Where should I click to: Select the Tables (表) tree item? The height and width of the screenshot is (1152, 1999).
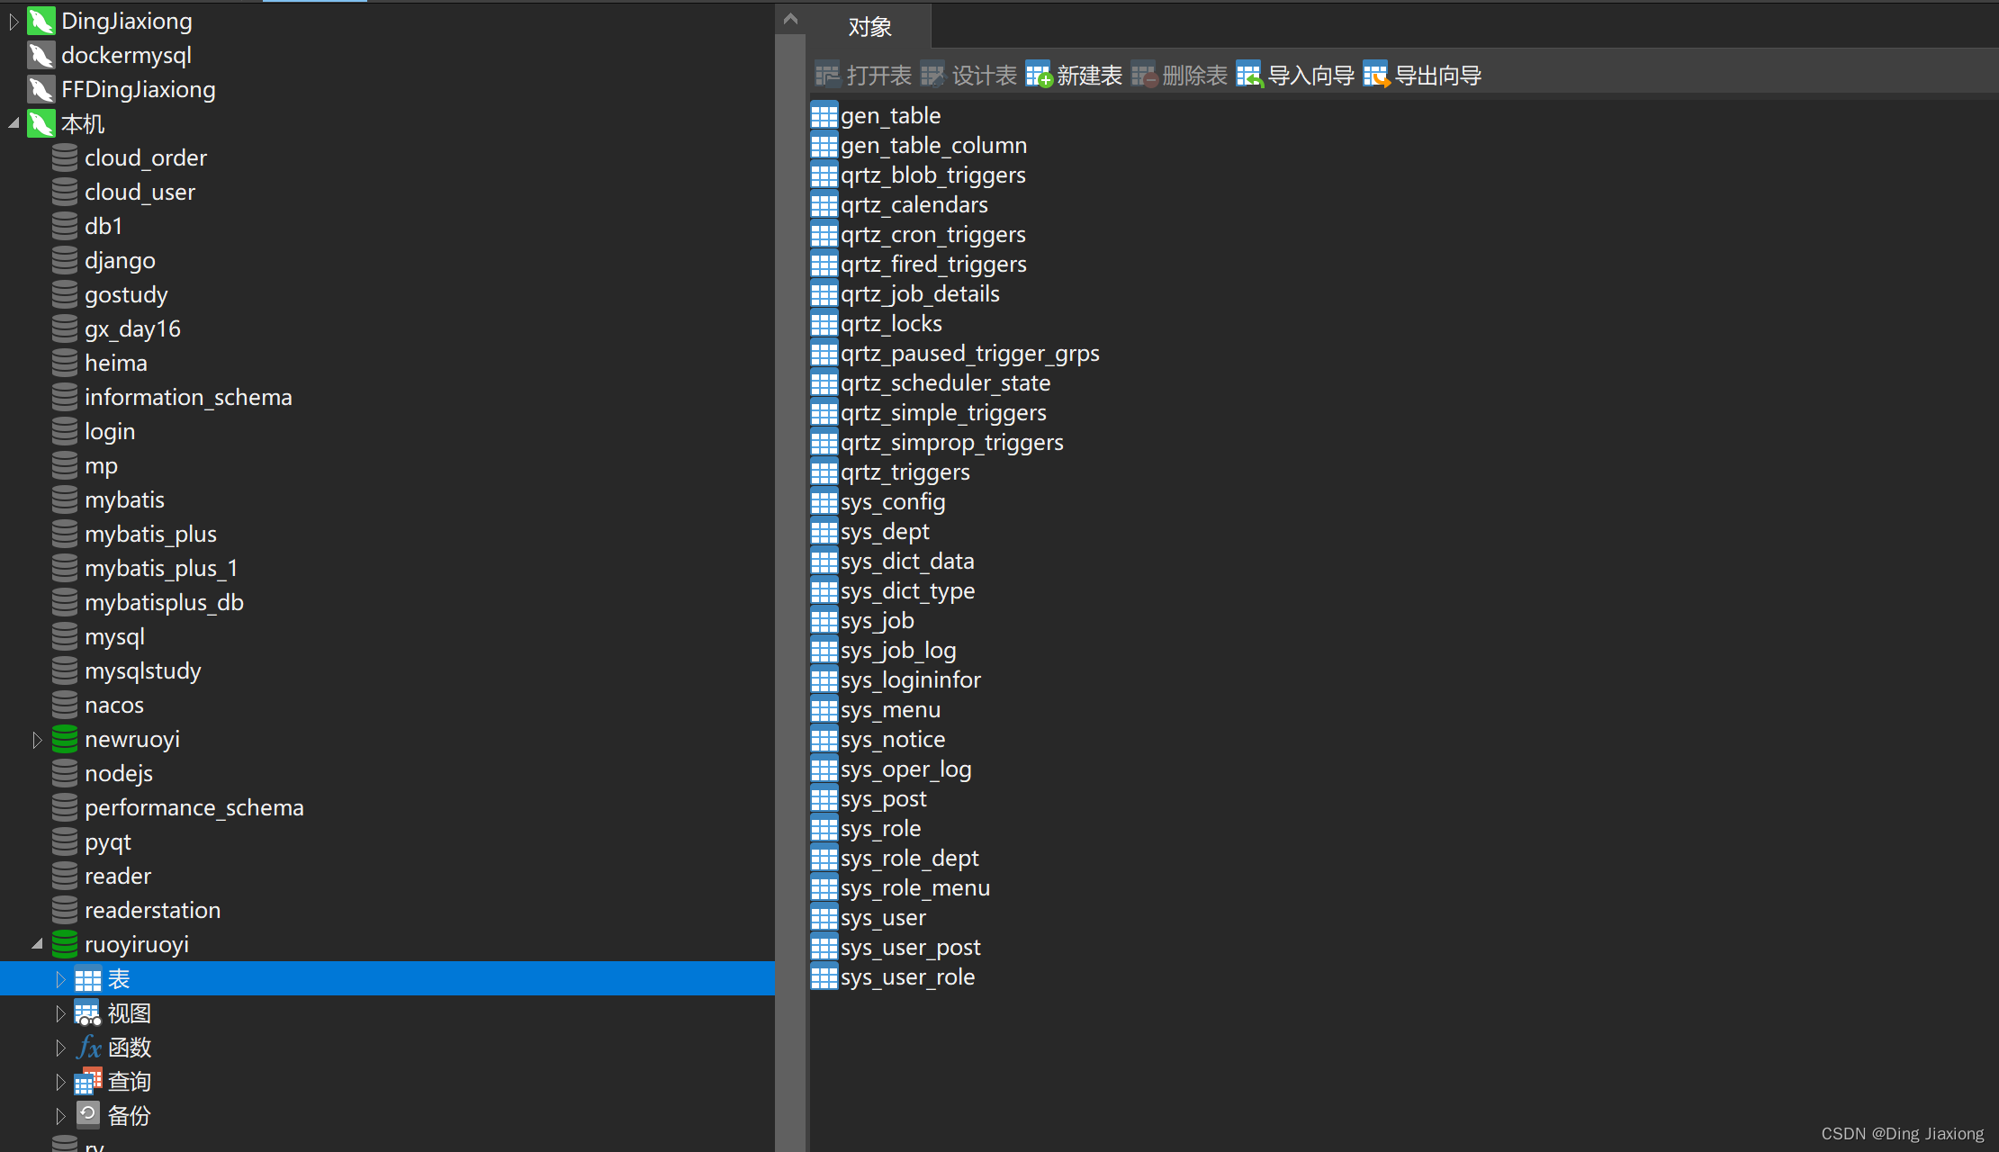point(119,979)
